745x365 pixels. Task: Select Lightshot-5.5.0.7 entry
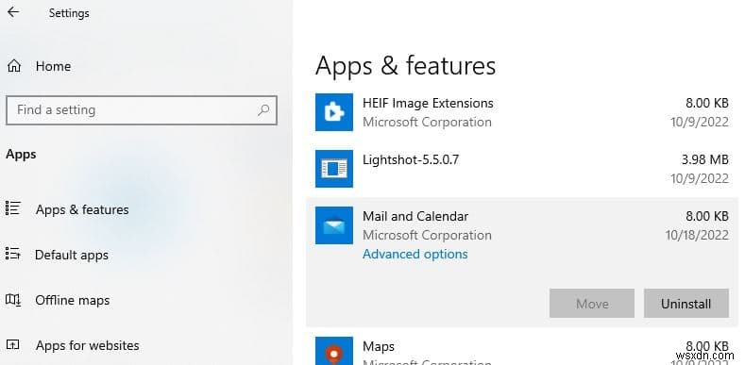coord(411,159)
